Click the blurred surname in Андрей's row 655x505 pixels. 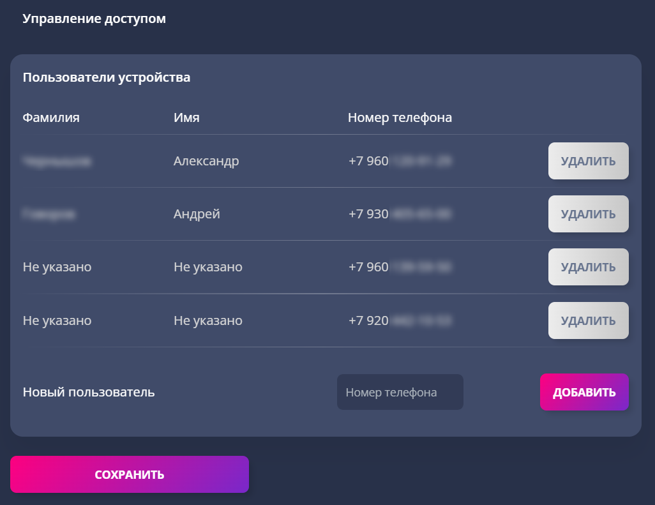pyautogui.click(x=49, y=215)
